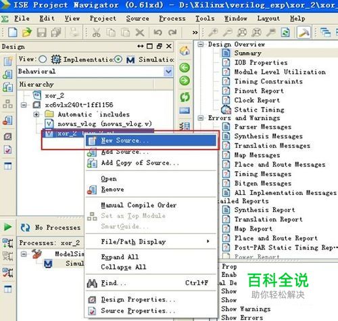The width and height of the screenshot is (338, 321).
Task: Click the Save All icon
Action: pos(56,33)
